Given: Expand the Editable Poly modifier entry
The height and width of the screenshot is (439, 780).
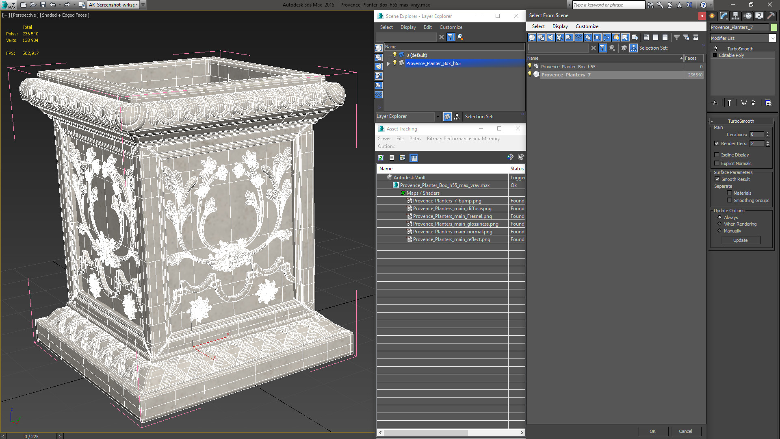Looking at the screenshot, I should 715,55.
